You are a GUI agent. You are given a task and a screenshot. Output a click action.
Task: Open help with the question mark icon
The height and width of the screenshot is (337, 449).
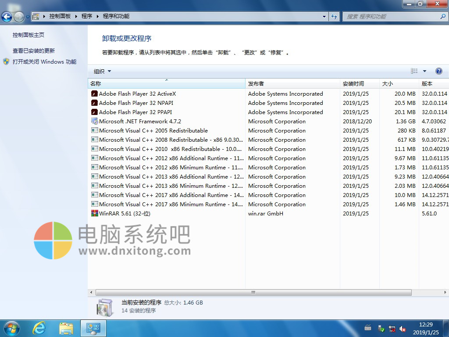pyautogui.click(x=438, y=71)
